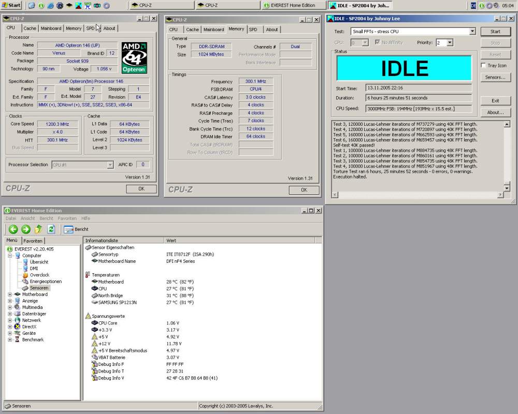Expand the Motherboard tree node

10,294
